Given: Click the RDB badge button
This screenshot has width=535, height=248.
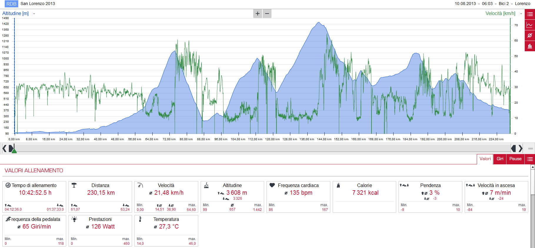Looking at the screenshot, I should click(11, 4).
